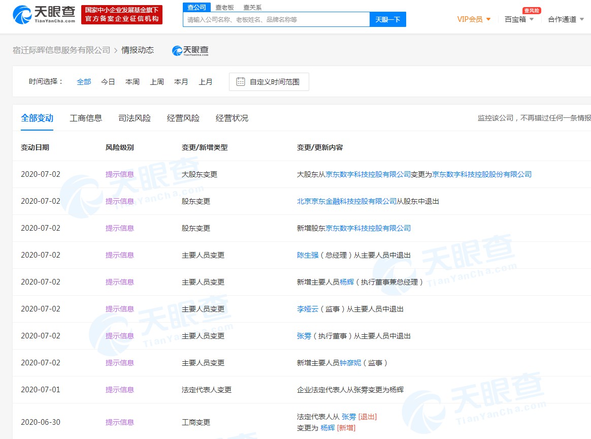591x439 pixels.
Task: Click the 法定代表人变更 type cell
Action: [207, 390]
